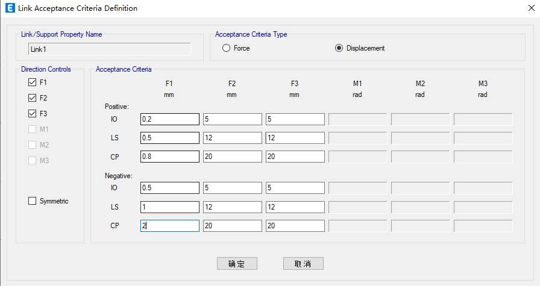Click the disabled Positive LS field for M2
Viewport: 540px width, 286px height.
[x=421, y=138]
